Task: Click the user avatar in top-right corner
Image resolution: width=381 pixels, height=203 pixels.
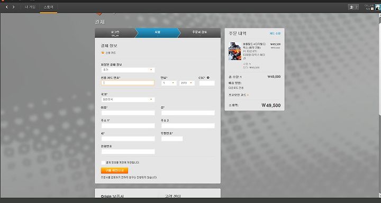Action: 378,7
